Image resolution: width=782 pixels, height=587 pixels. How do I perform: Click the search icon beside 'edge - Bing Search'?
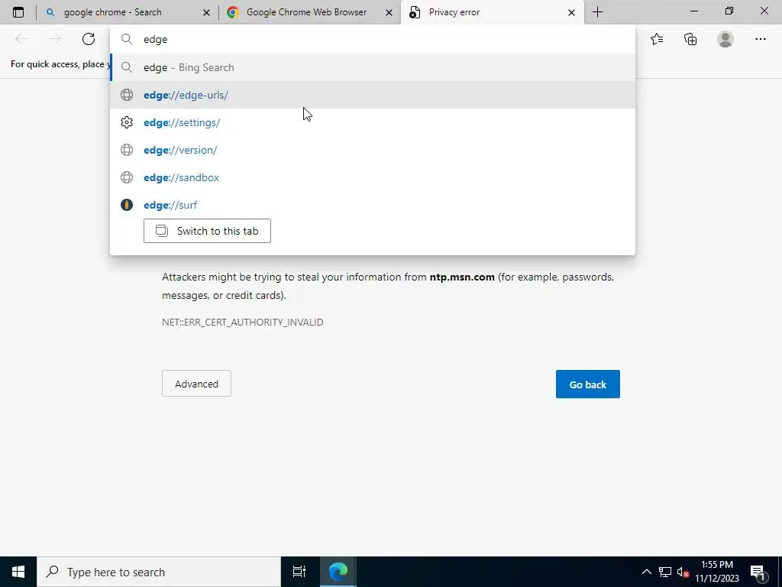[127, 67]
